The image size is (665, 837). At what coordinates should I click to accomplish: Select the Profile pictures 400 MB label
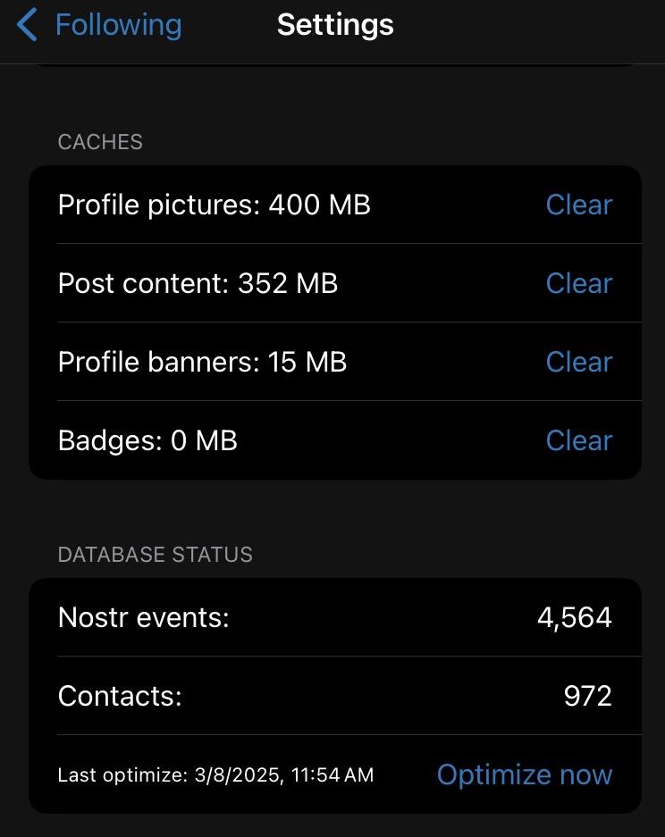pyautogui.click(x=215, y=205)
